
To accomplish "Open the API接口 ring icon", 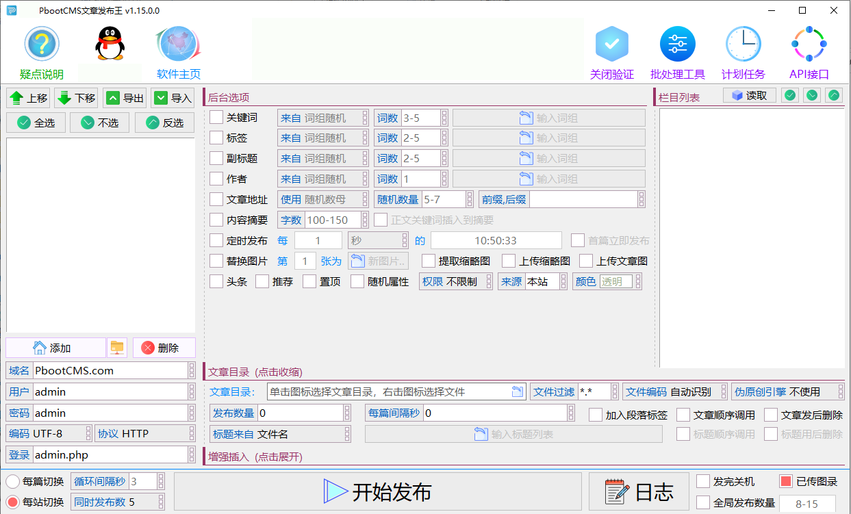I will pos(809,44).
